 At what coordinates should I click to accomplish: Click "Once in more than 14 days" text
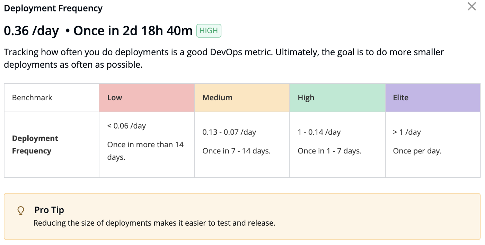[x=145, y=151]
